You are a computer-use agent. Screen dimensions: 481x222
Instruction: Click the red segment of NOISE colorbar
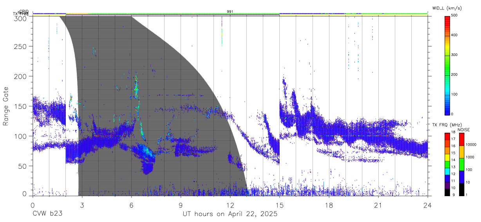461,139
